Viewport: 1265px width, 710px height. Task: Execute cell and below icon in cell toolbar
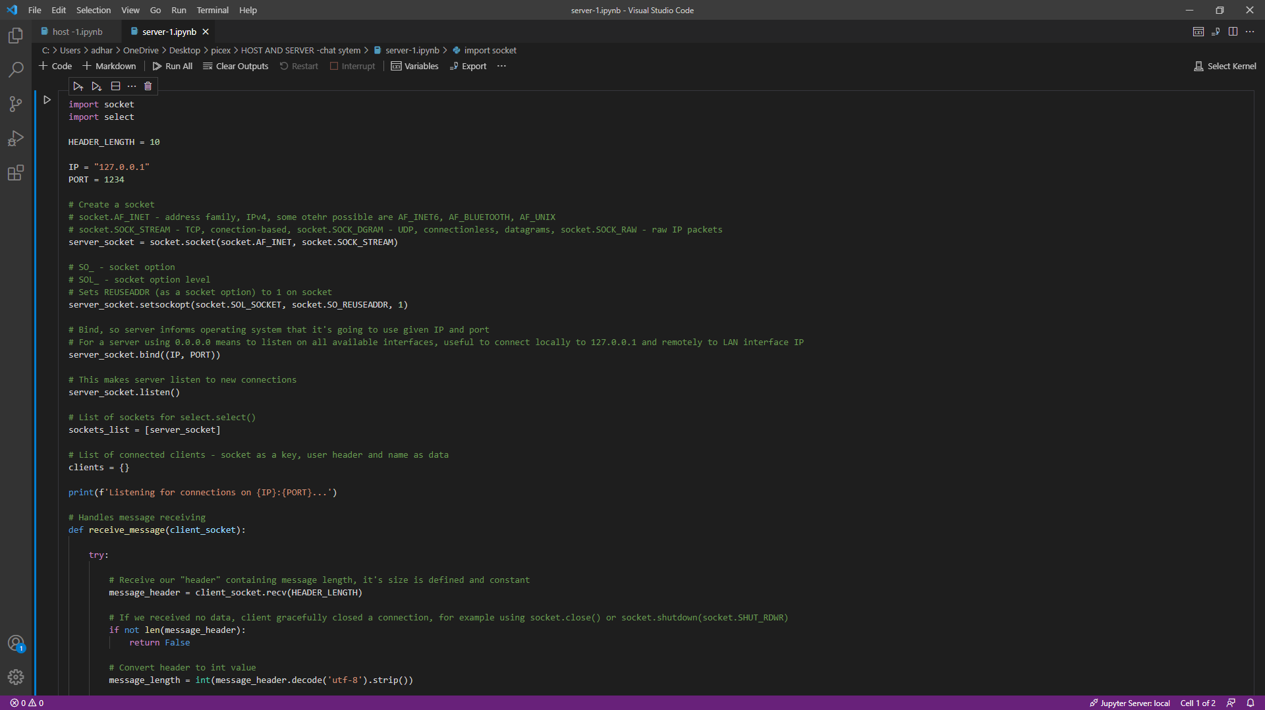(97, 86)
